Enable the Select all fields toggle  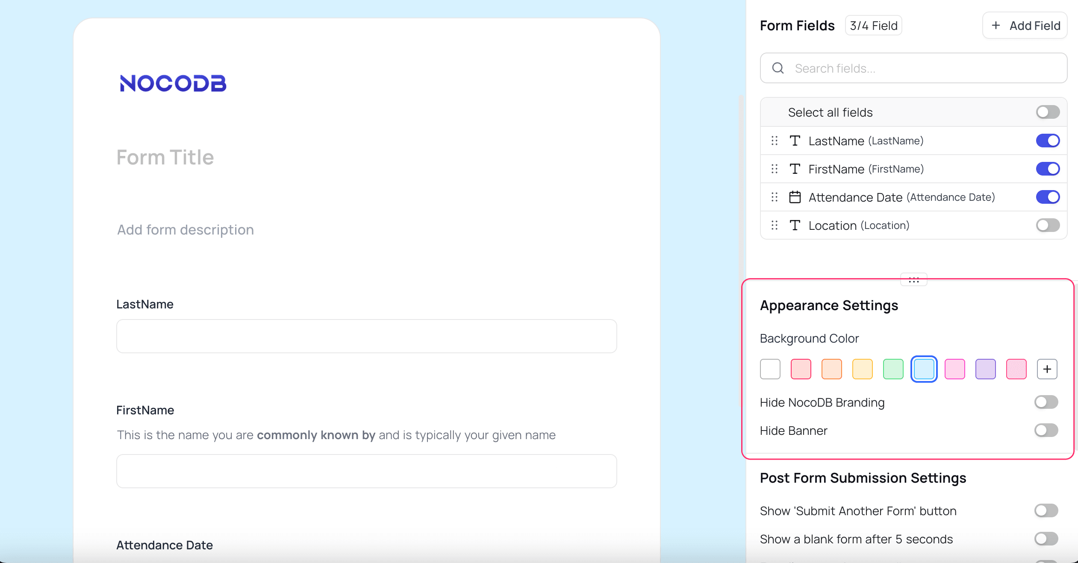pos(1047,112)
